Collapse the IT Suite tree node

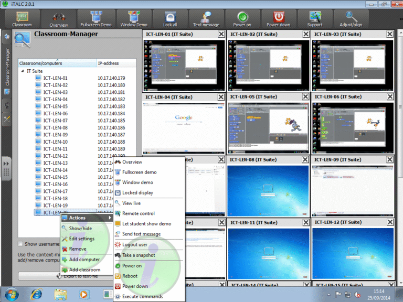click(23, 71)
